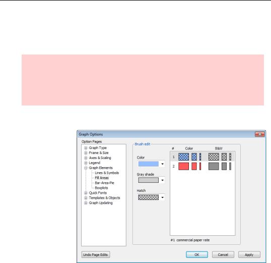
Task: Select Templates & Objects option page
Action: coord(104,198)
